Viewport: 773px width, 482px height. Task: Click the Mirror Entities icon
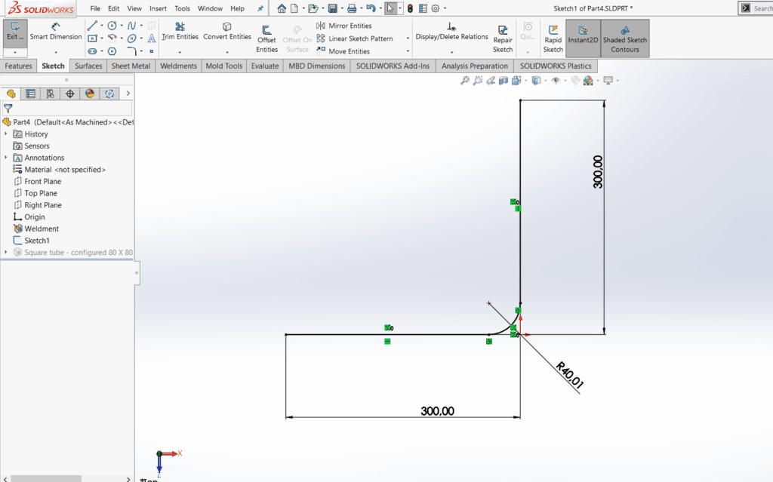tap(321, 26)
